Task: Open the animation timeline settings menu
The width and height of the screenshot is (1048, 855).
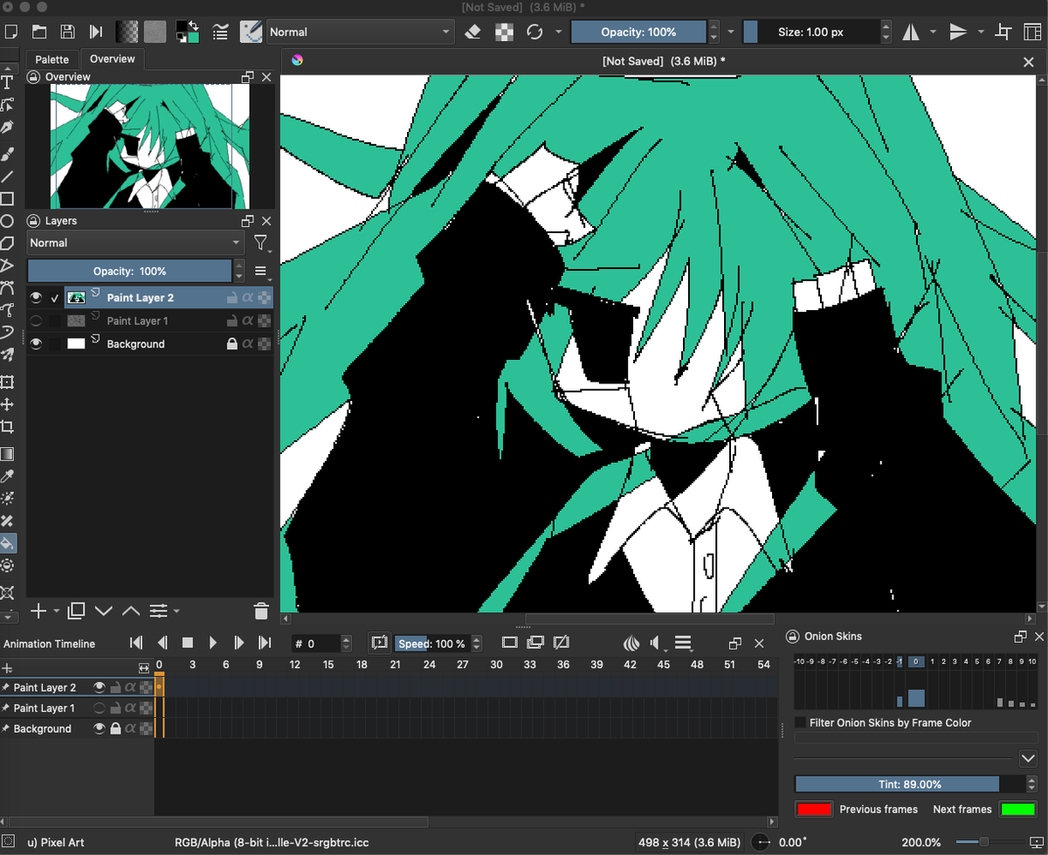Action: 683,644
